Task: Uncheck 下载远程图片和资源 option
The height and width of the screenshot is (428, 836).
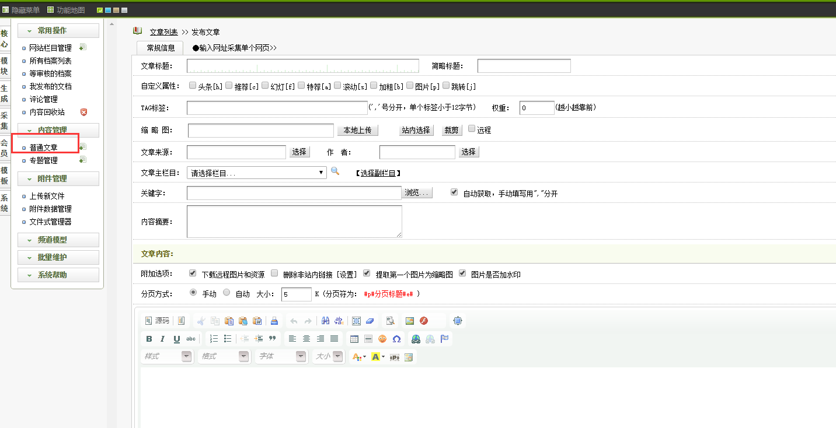Action: click(193, 272)
